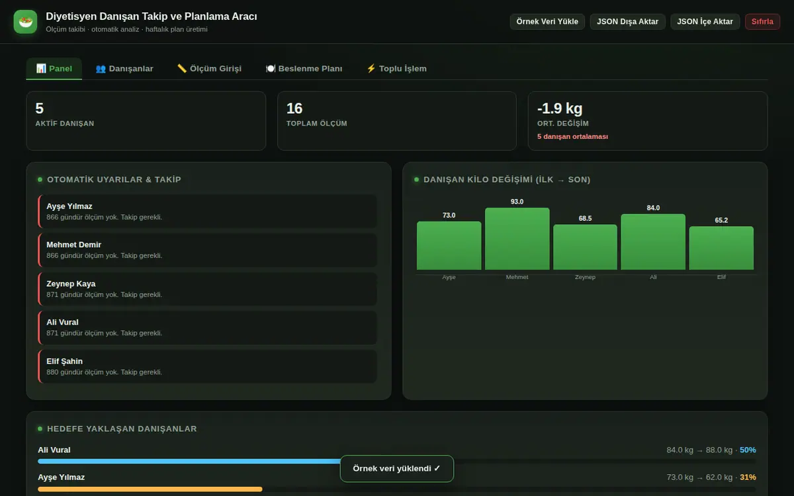Open the Panel tab
This screenshot has width=794, height=496.
point(54,69)
